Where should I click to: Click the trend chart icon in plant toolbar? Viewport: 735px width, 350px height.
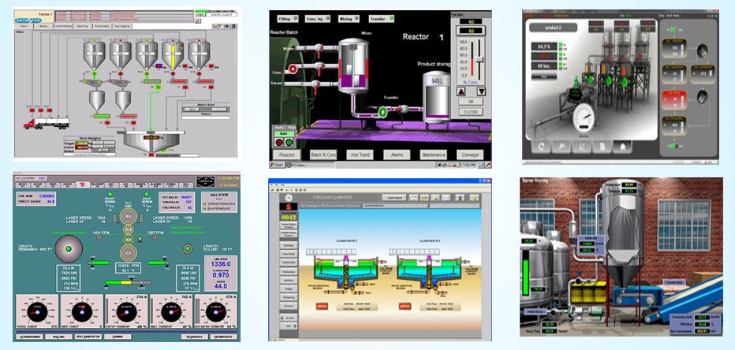coord(582,147)
